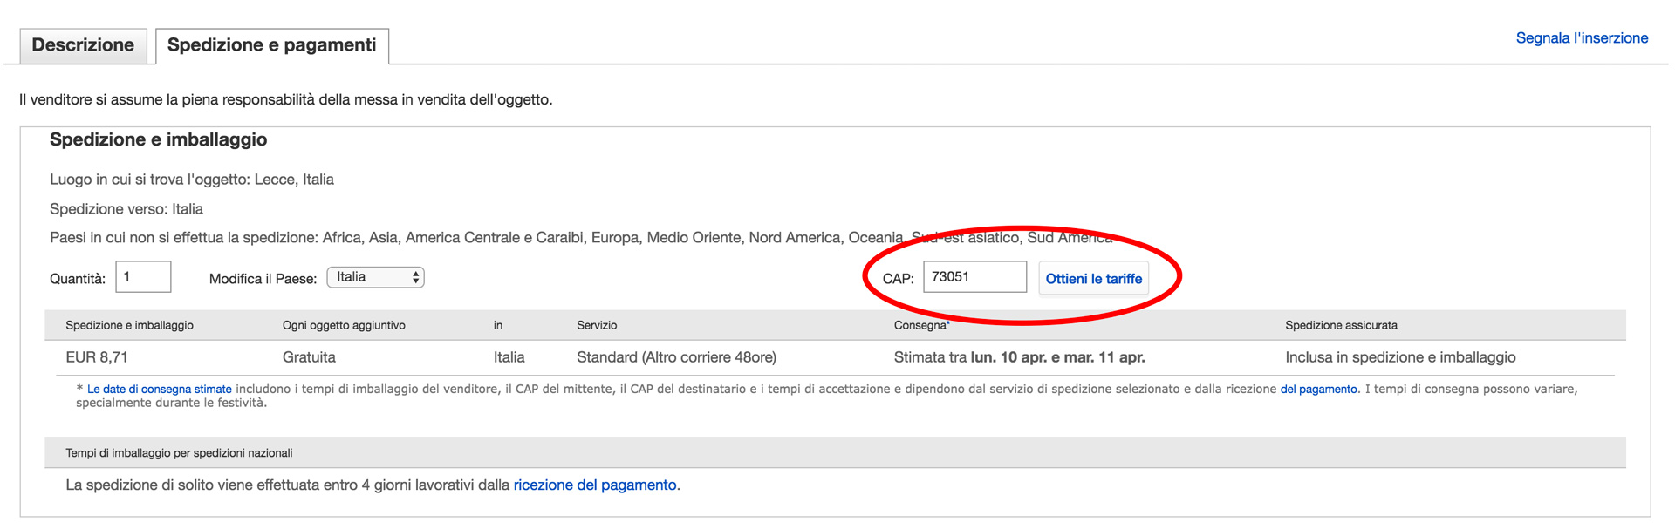Click the Spedizione e imballaggio section heading
This screenshot has width=1675, height=529.
point(158,140)
